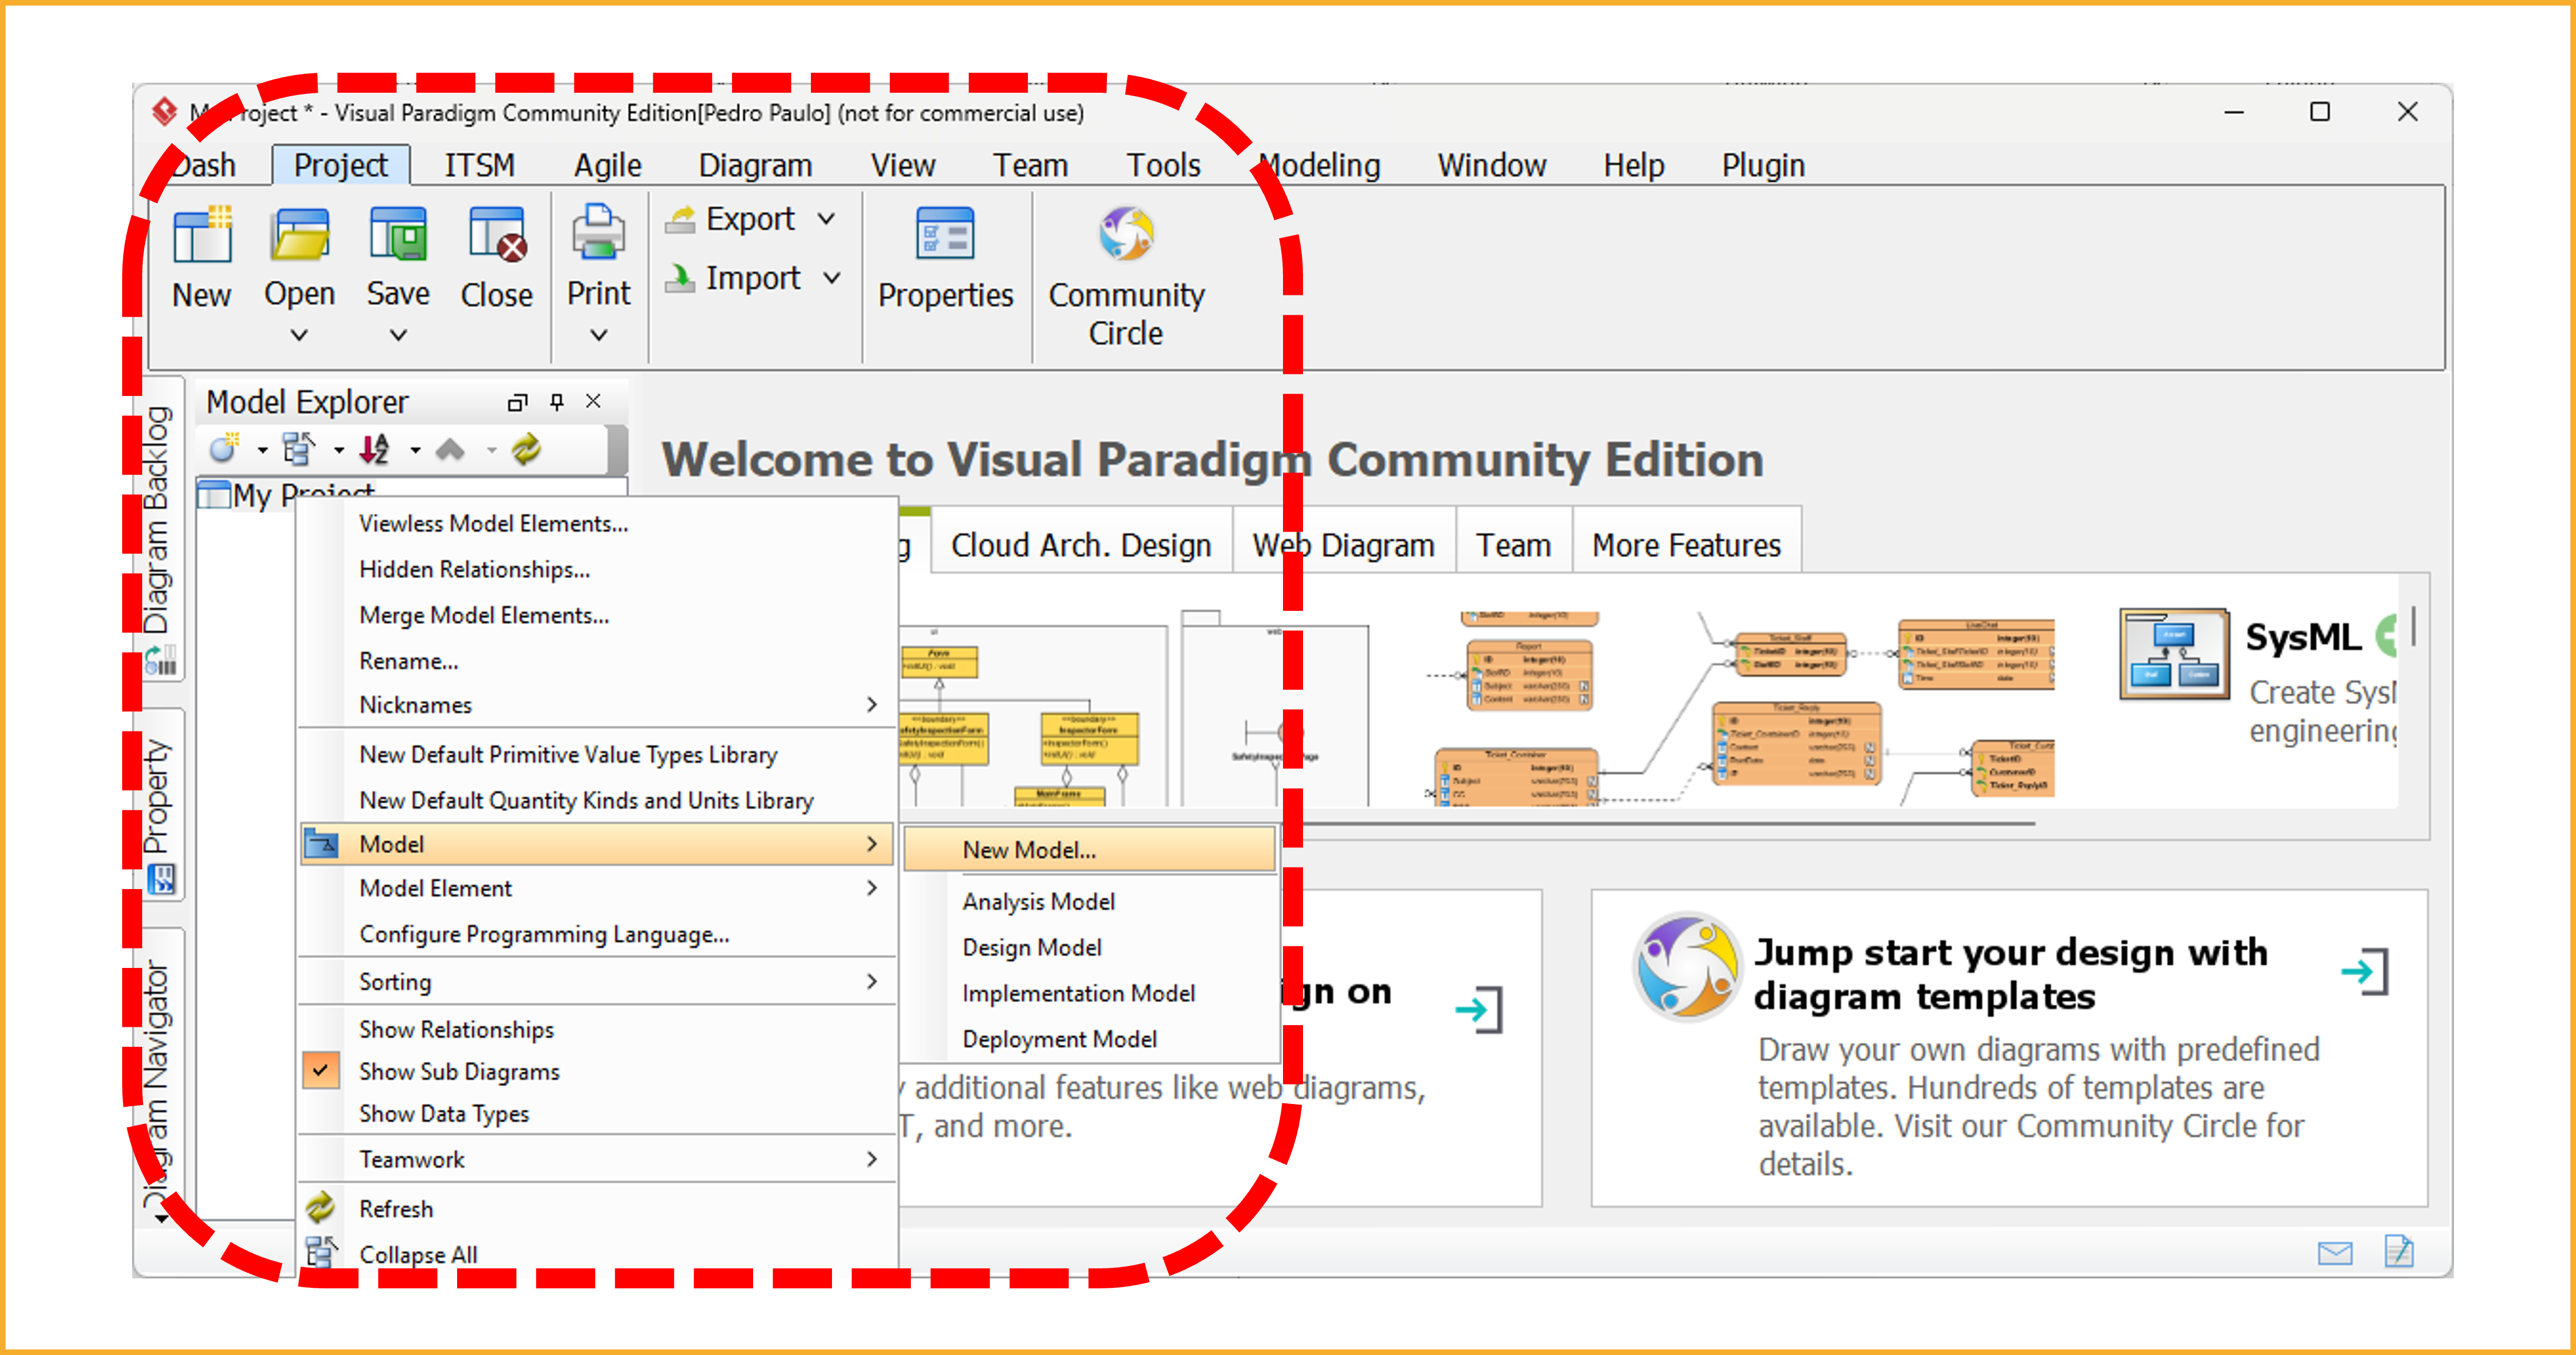Select Implementation Model in the submenu
Image resolution: width=2576 pixels, height=1355 pixels.
tap(1090, 993)
